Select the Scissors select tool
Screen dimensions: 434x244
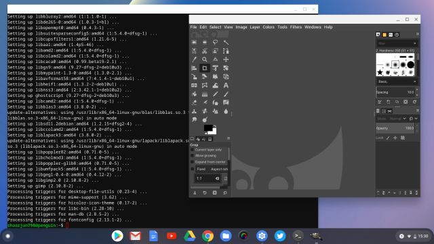[x=205, y=51]
